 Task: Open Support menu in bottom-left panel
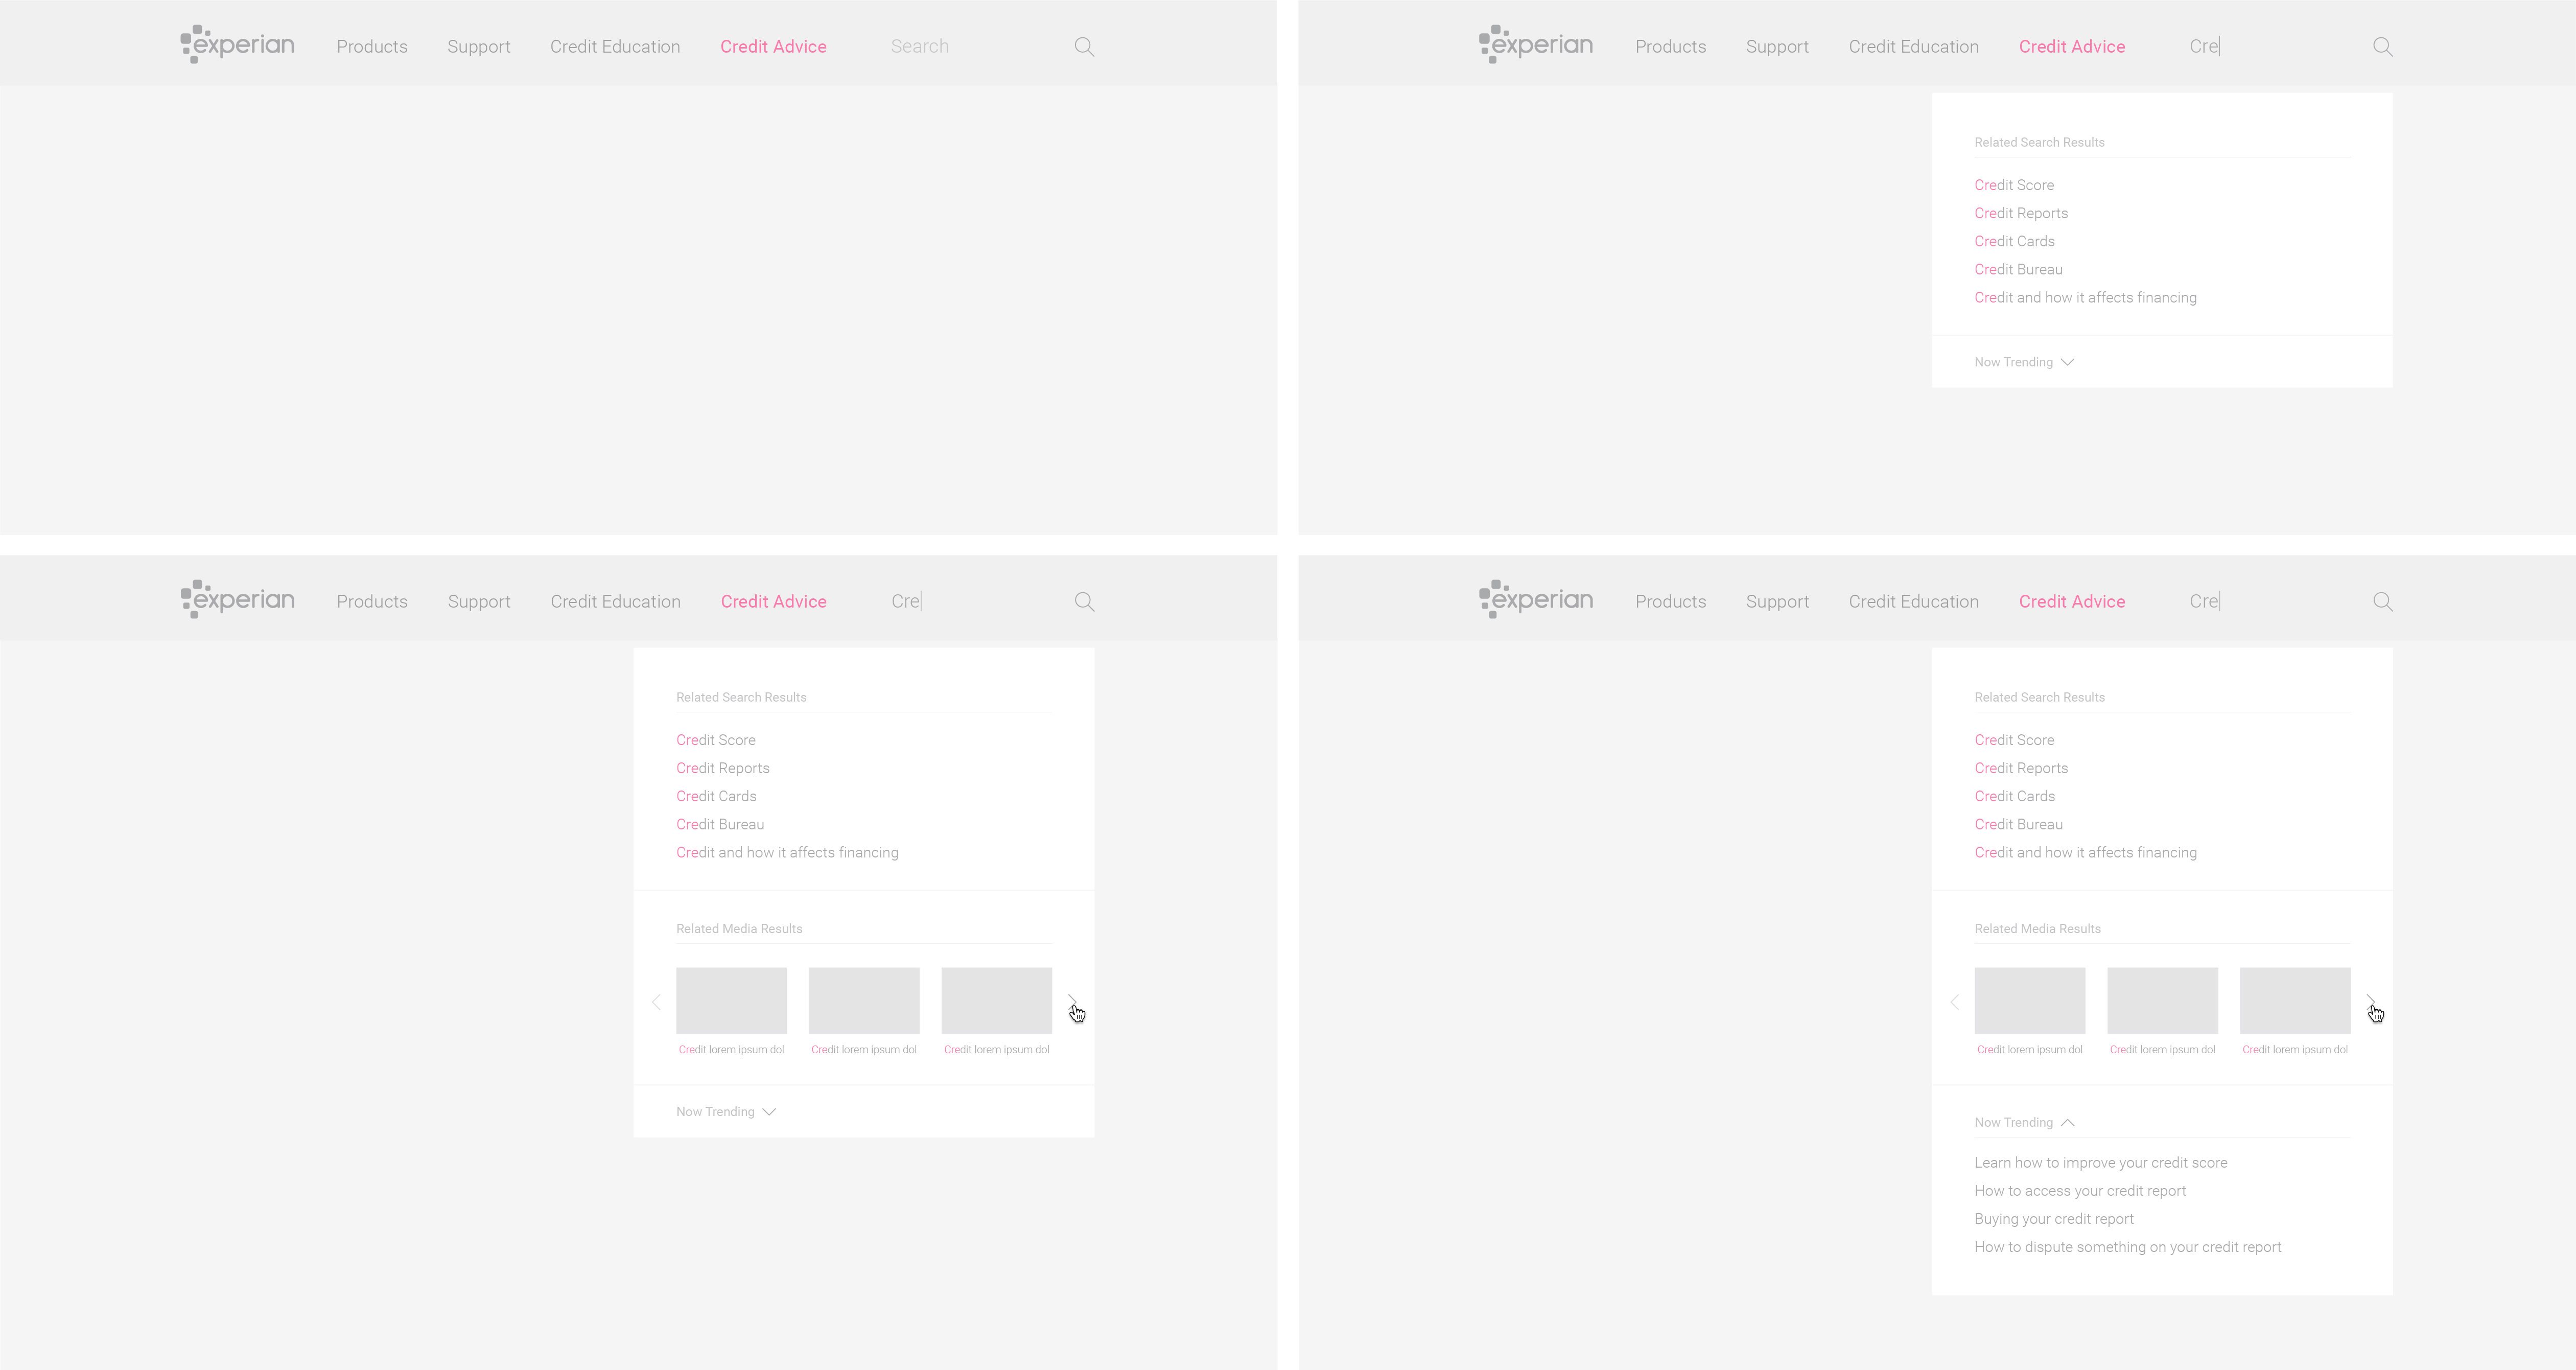tap(479, 602)
